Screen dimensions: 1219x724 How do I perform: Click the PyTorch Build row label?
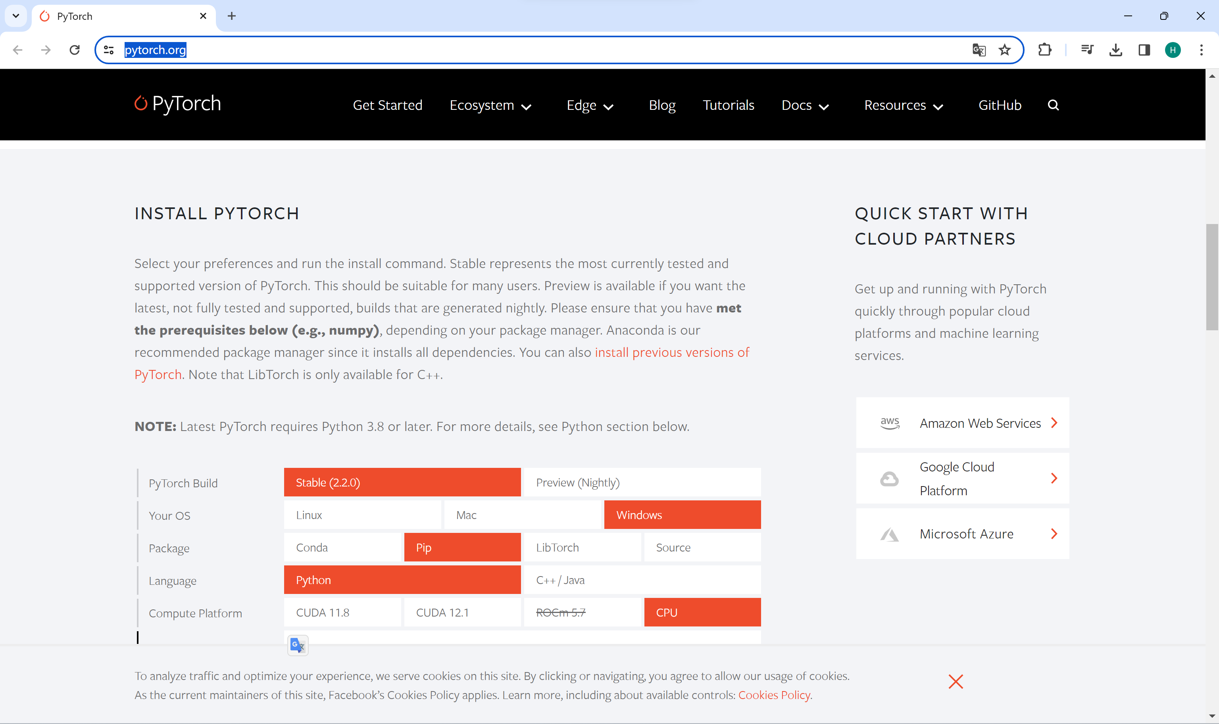coord(183,483)
